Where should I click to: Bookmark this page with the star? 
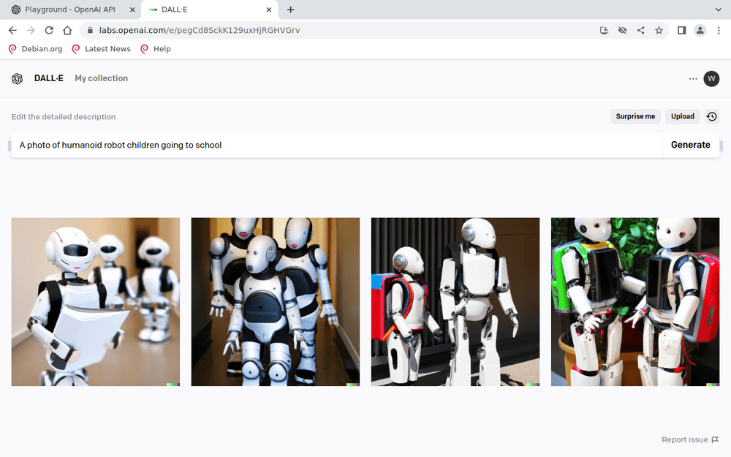coord(659,30)
